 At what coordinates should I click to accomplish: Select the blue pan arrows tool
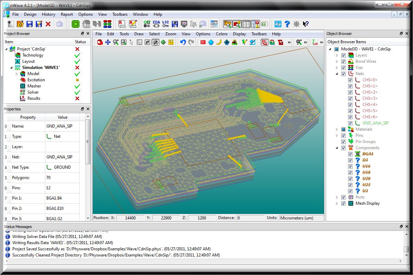[108, 42]
